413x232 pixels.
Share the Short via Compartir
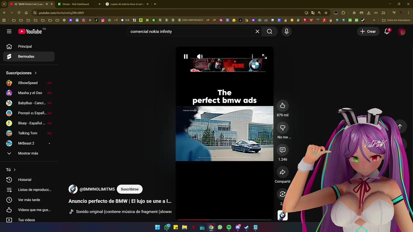click(283, 172)
